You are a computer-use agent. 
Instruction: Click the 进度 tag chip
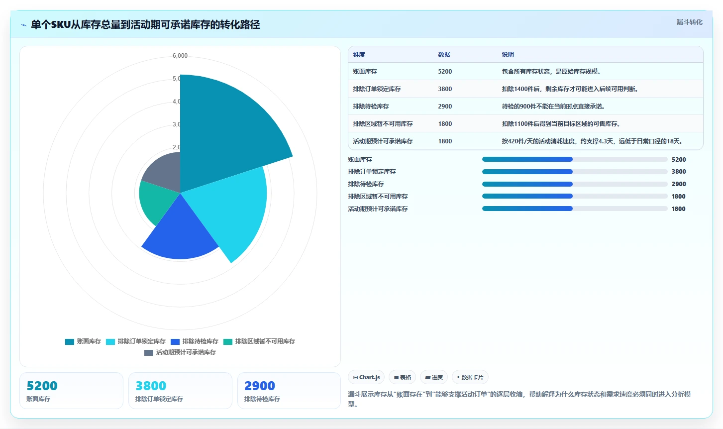click(x=433, y=377)
